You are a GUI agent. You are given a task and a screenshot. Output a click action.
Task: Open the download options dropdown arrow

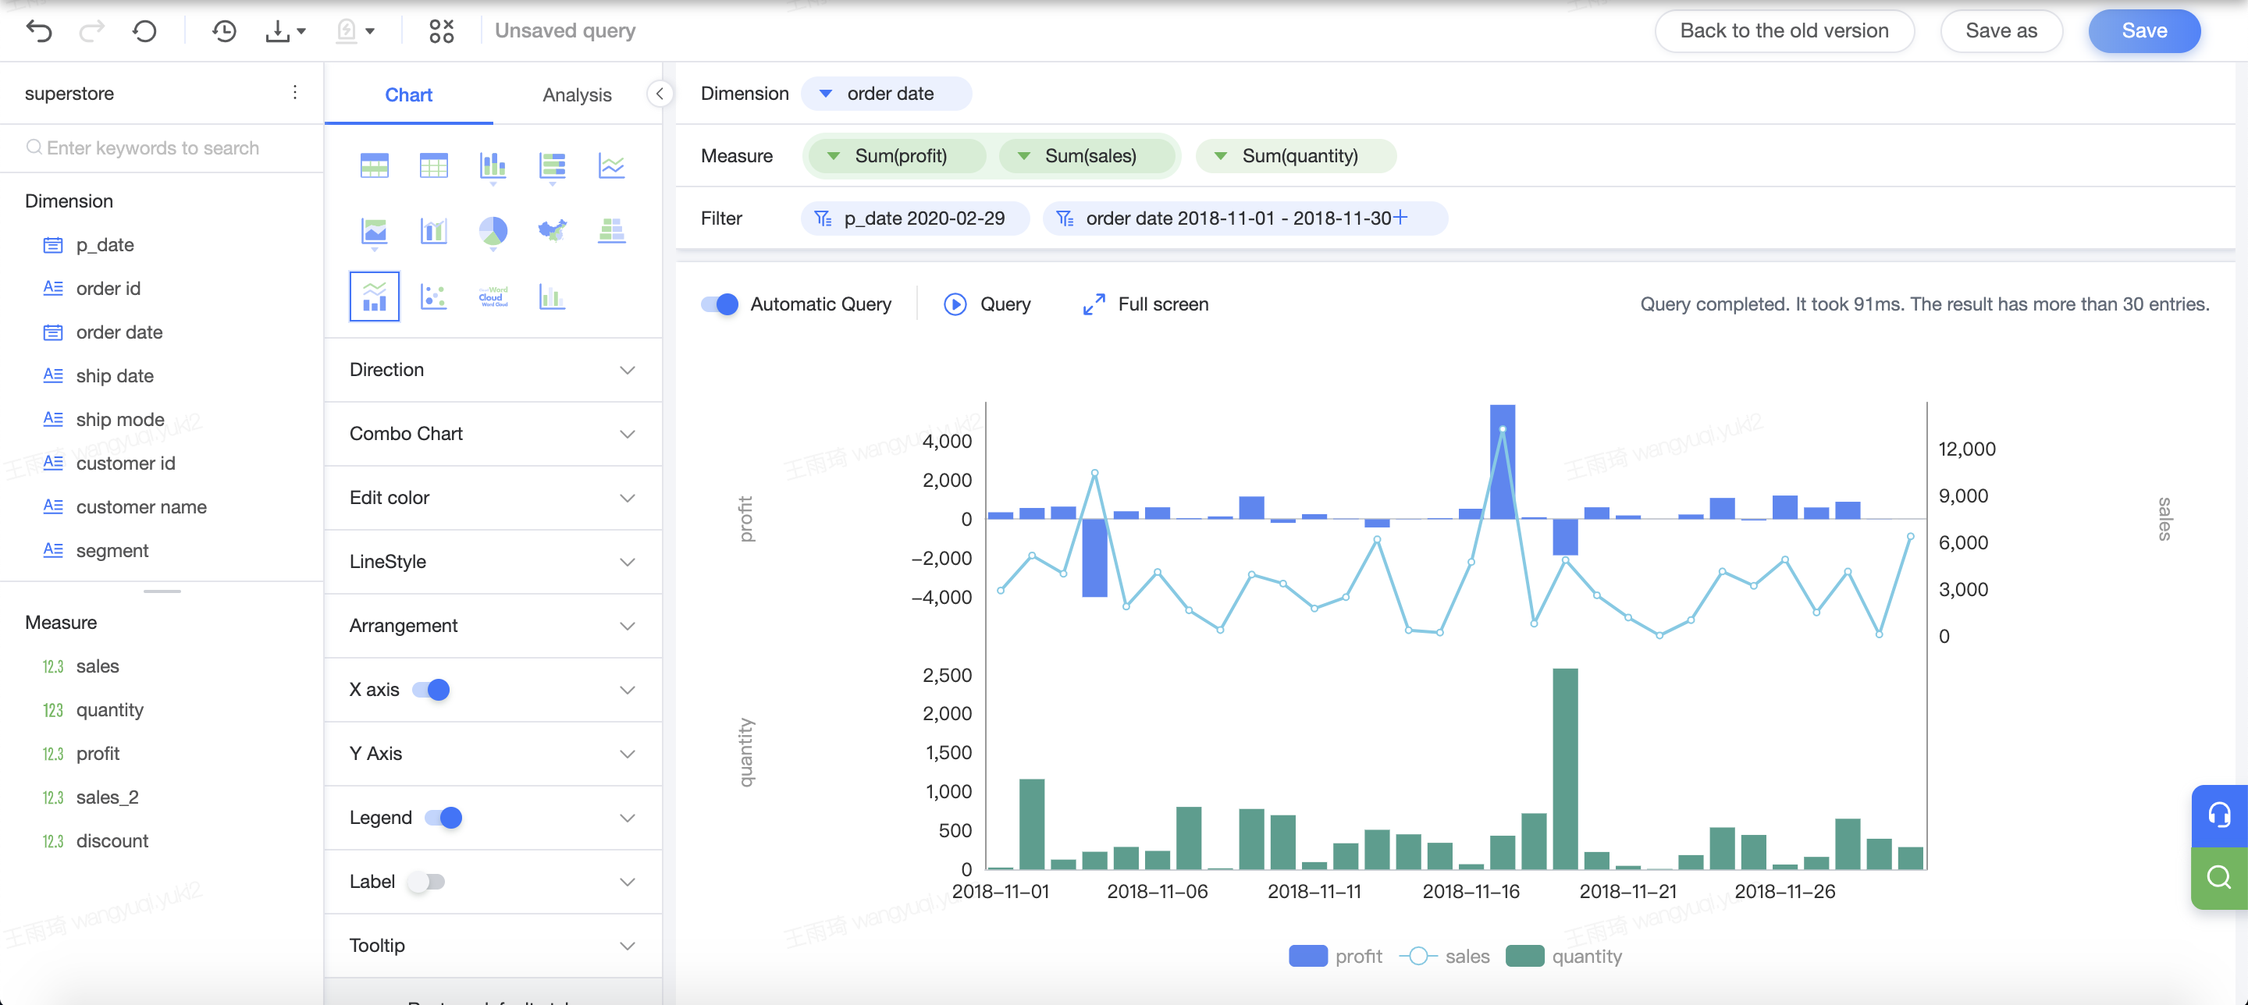pyautogui.click(x=301, y=31)
